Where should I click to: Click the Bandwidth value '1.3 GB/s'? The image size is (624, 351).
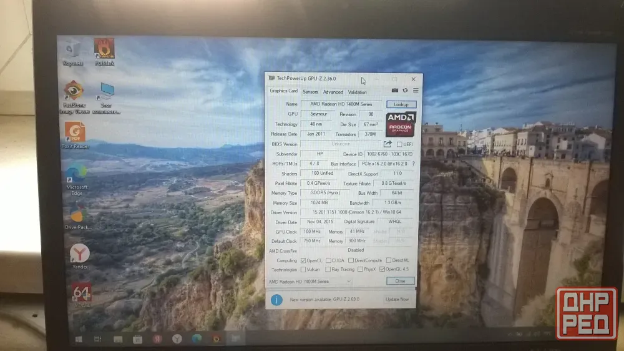(x=392, y=203)
